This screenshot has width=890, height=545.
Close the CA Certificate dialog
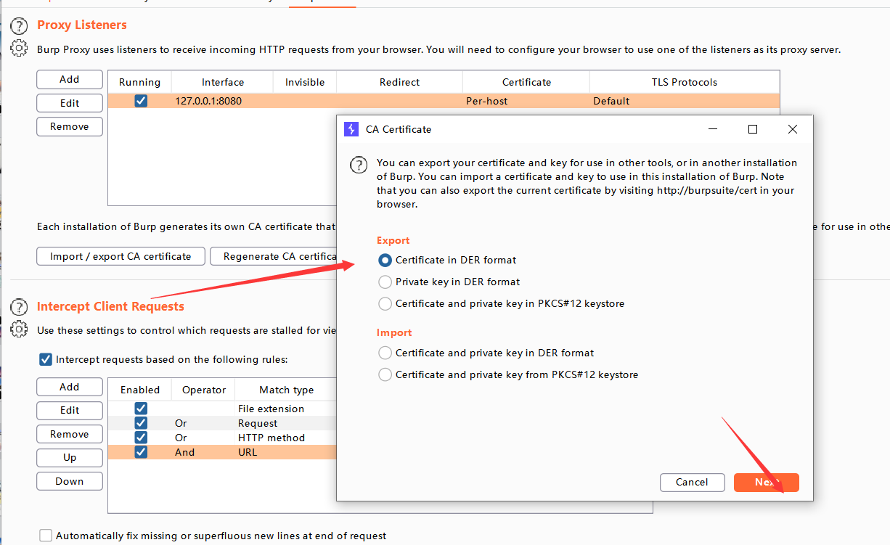(793, 129)
